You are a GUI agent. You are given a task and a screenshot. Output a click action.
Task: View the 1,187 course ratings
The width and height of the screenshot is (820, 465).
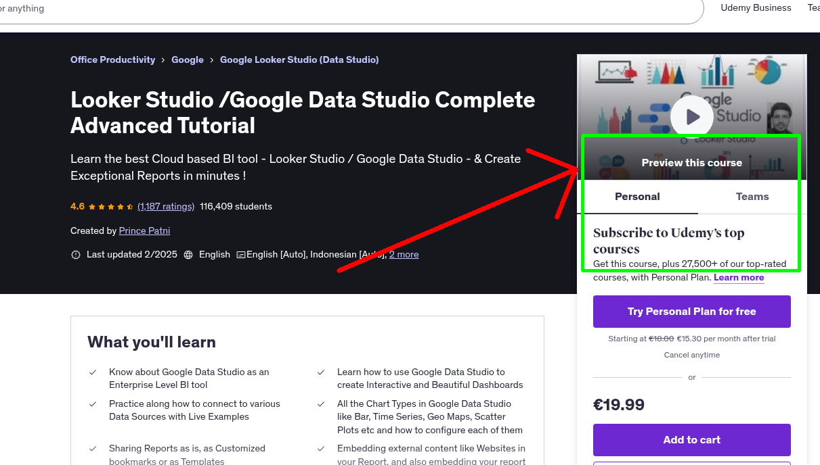click(166, 206)
